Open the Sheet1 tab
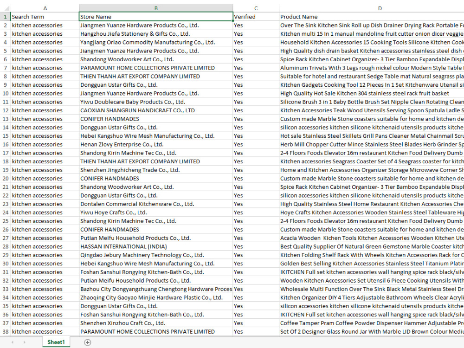This screenshot has height=348, width=464. [56, 342]
